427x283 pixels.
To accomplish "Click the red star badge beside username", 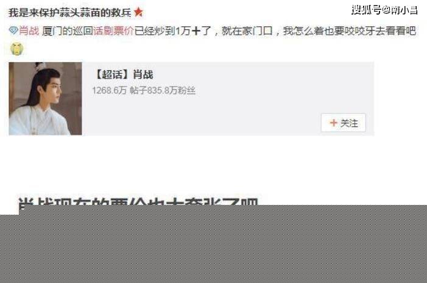I will click(138, 12).
